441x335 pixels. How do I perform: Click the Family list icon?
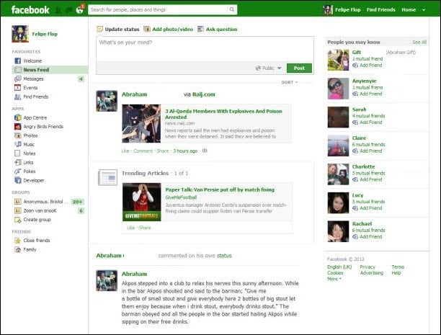(18, 249)
